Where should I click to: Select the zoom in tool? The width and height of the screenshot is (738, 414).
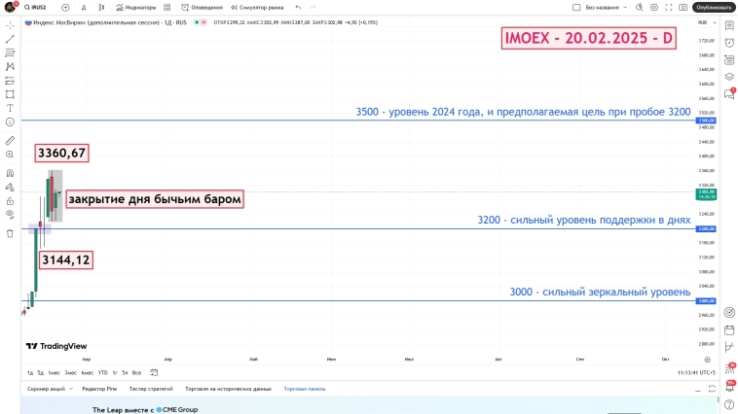(10, 155)
